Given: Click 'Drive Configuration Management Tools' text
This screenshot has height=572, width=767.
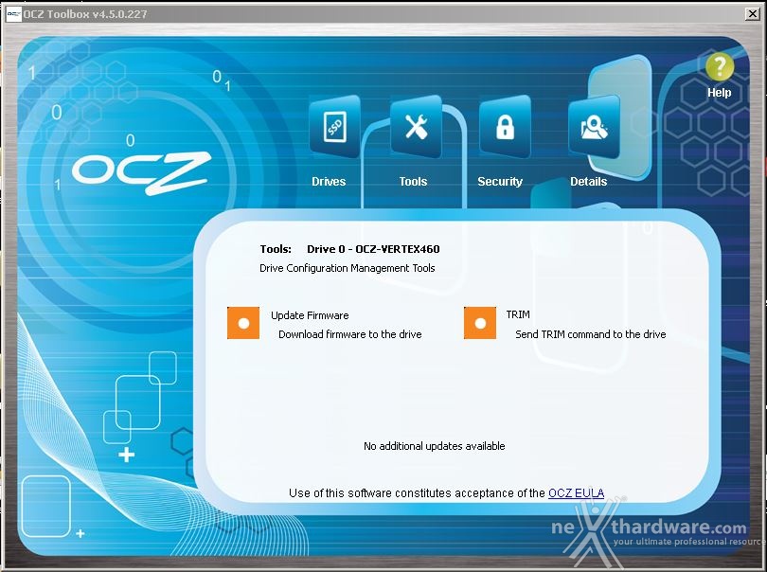Looking at the screenshot, I should coord(347,268).
